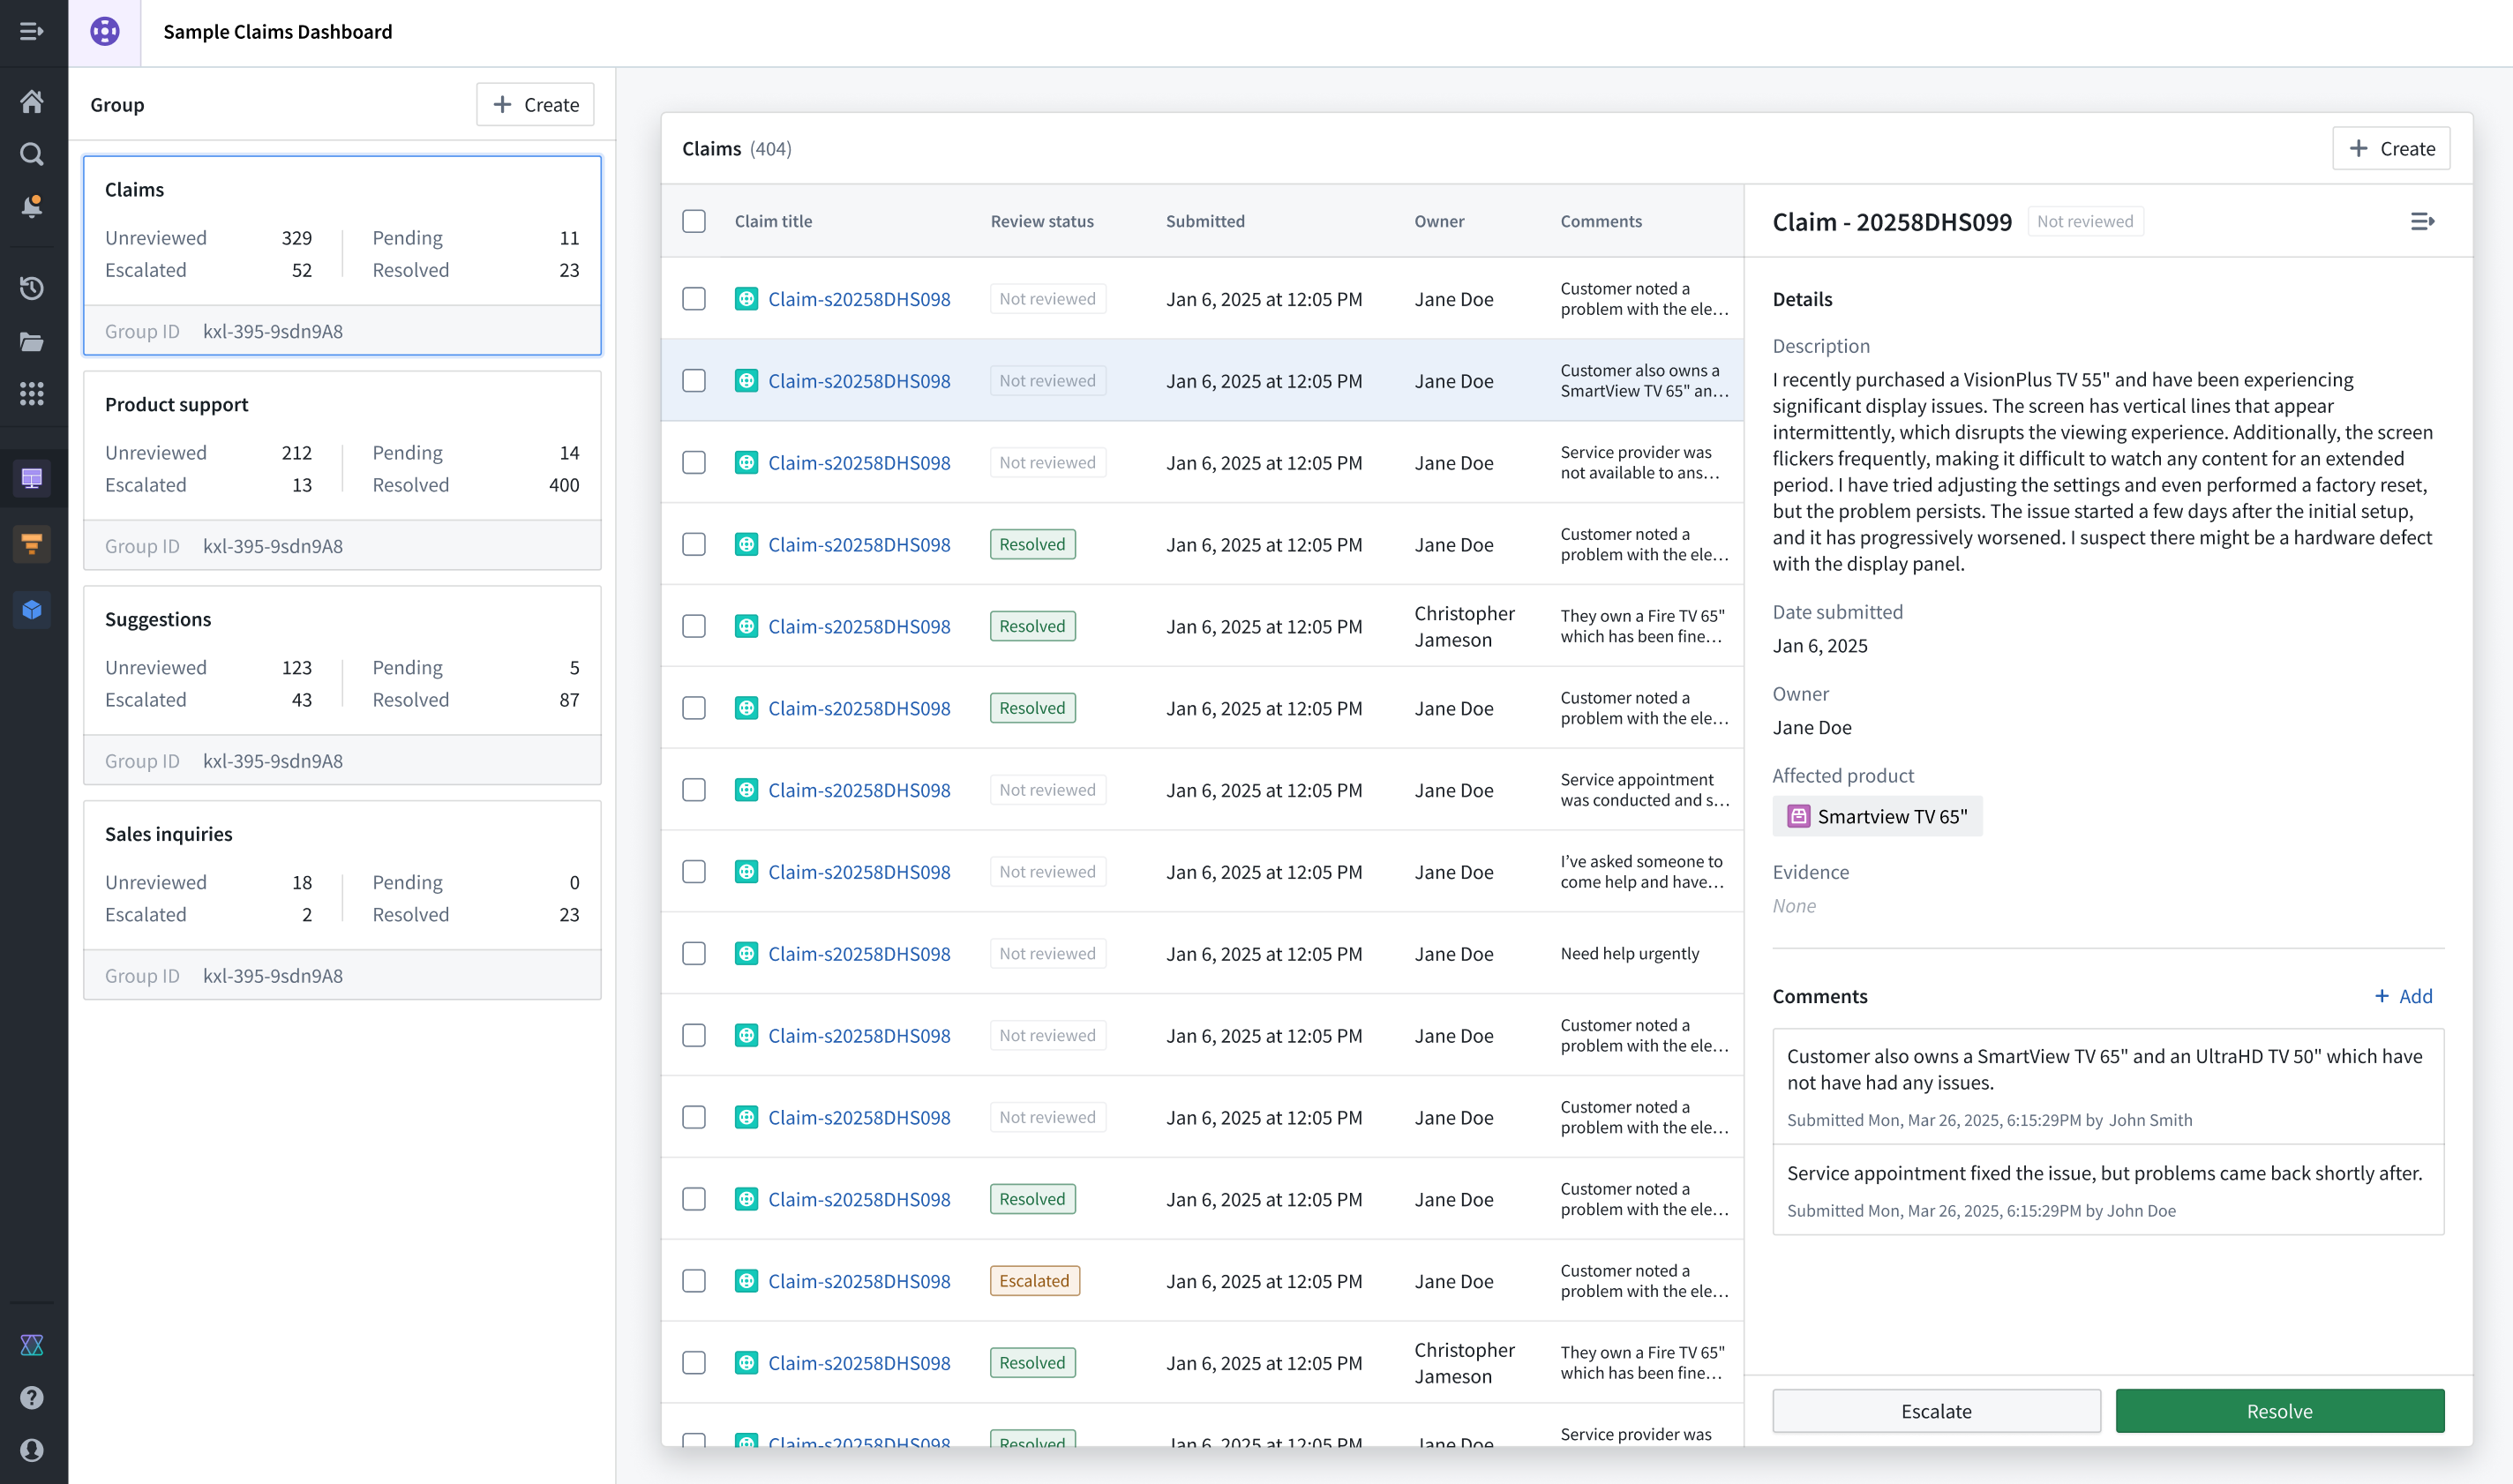Check the checkbox for the Escalated claim row
The image size is (2513, 1484).
694,1280
